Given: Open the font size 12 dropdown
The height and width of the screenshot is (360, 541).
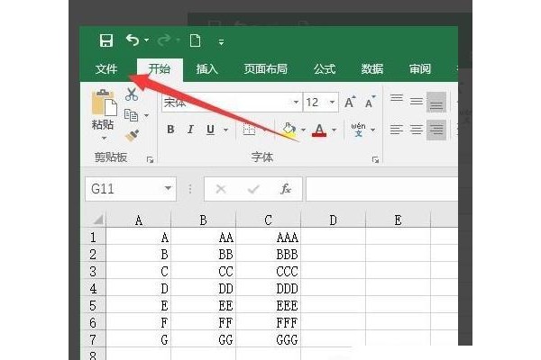Looking at the screenshot, I should click(x=332, y=102).
